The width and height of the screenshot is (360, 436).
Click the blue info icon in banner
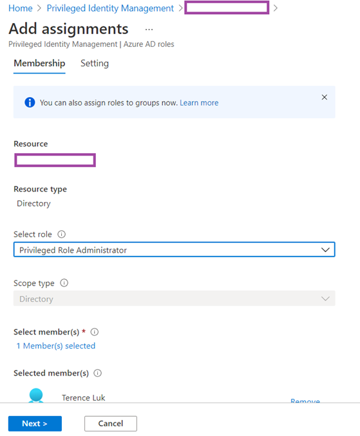click(30, 102)
